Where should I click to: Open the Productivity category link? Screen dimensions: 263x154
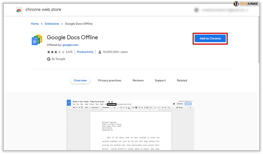point(85,52)
